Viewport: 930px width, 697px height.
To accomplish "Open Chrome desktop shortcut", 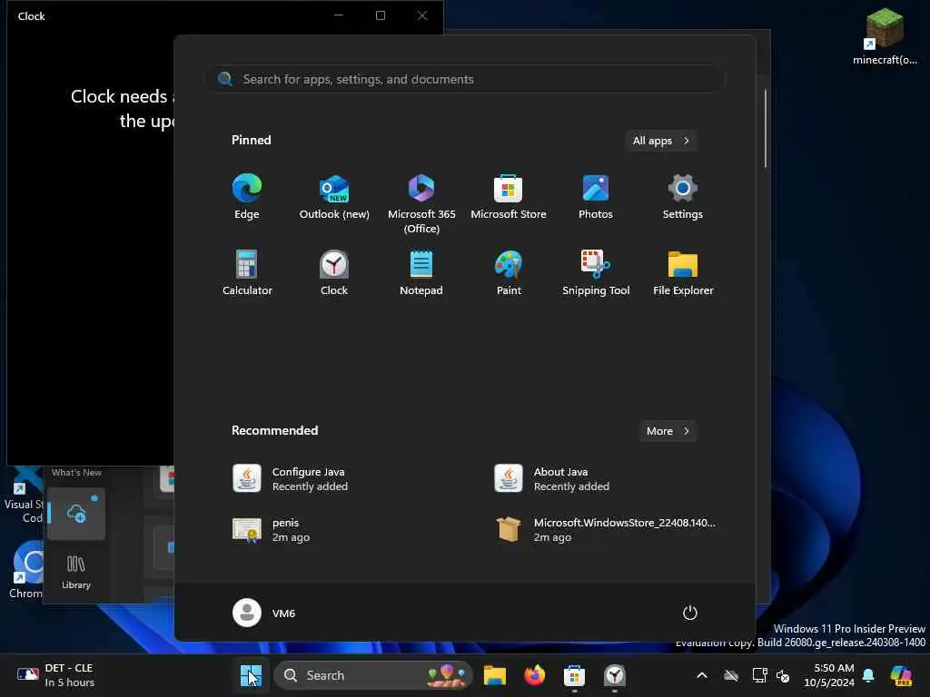I will [x=26, y=570].
